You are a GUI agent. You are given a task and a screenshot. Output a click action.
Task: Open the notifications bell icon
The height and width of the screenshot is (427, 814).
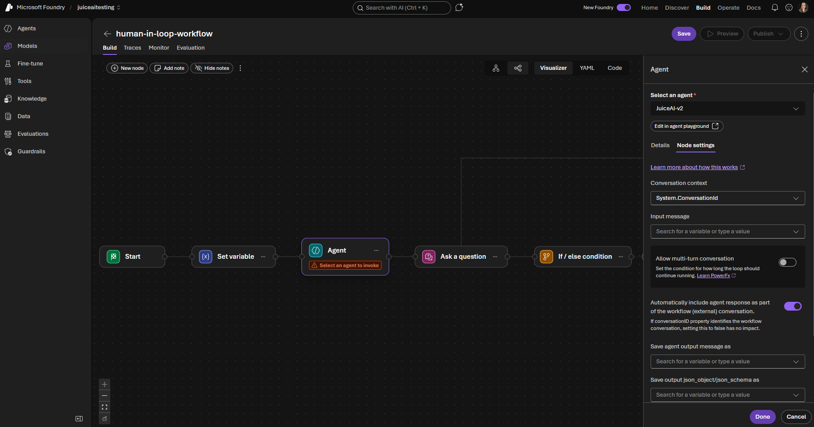tap(775, 7)
